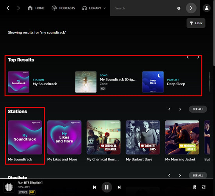Show previous items in Stations row
Viewport: 215px width, 196px height.
[169, 109]
